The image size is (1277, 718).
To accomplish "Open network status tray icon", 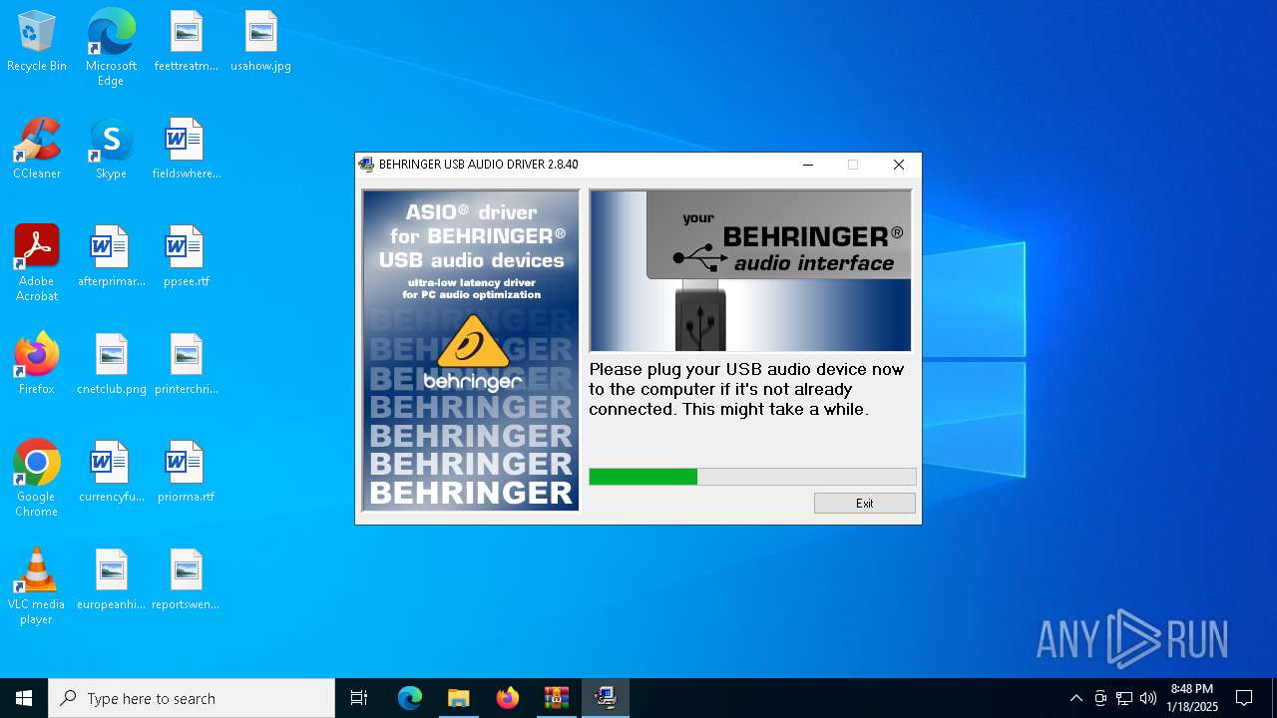I will (1124, 698).
